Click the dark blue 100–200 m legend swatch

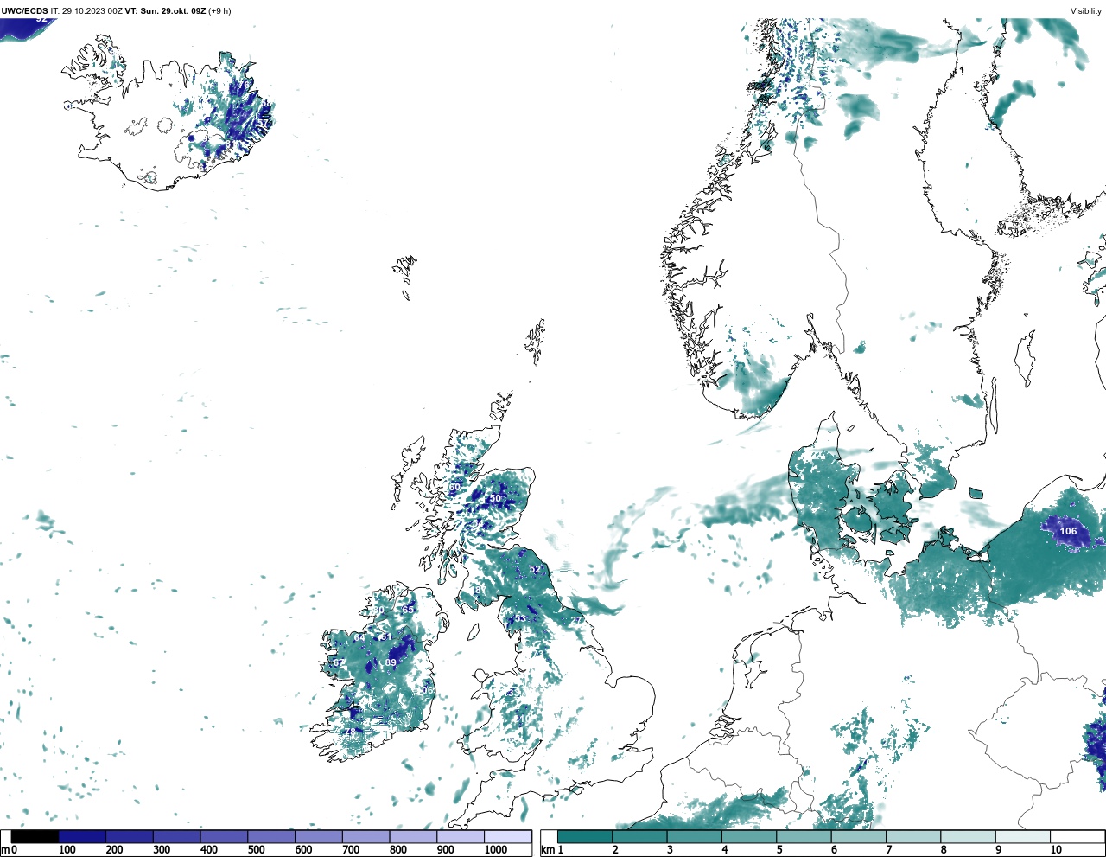(x=82, y=837)
